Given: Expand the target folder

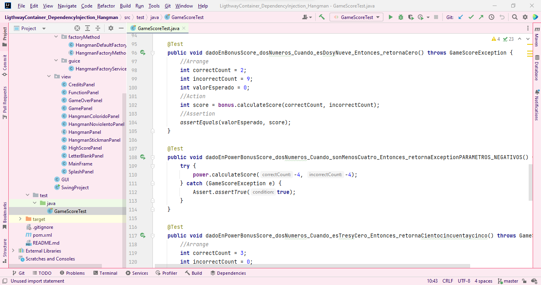Looking at the screenshot, I should 20,219.
